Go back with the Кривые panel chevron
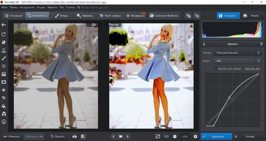 204,44
